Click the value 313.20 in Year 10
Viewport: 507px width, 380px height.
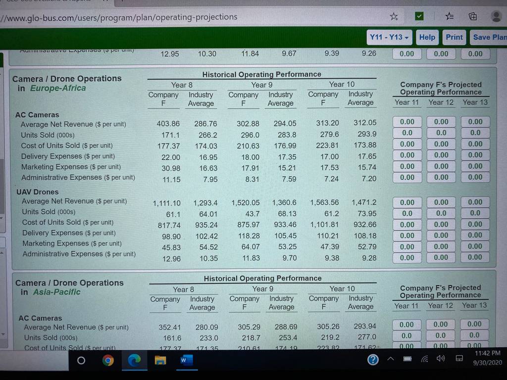coord(328,123)
